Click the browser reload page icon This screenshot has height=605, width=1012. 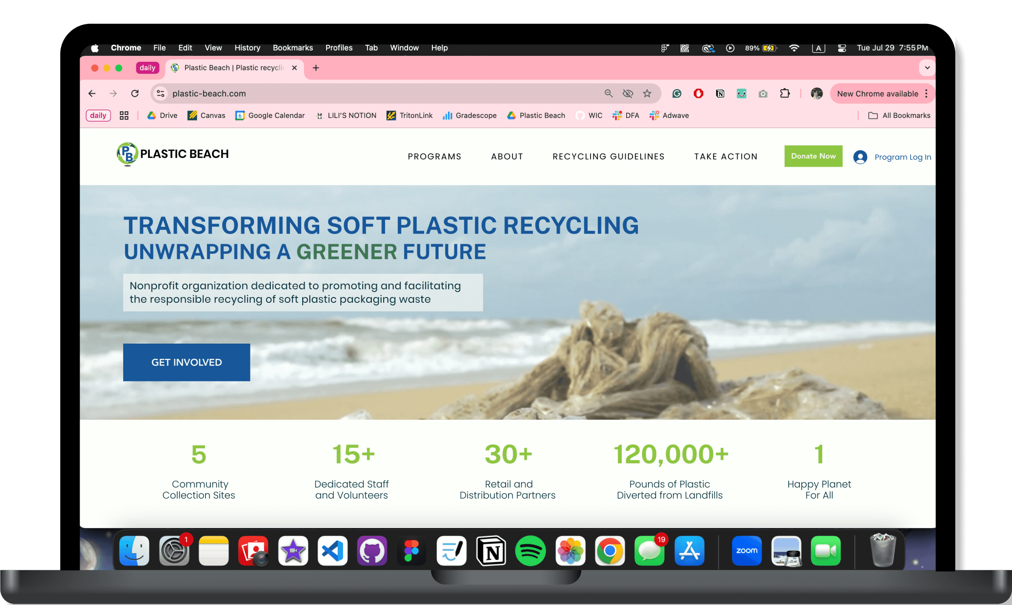(135, 94)
